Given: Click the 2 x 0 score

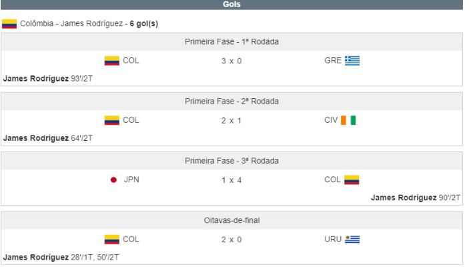Looking at the screenshot, I should [x=231, y=239].
